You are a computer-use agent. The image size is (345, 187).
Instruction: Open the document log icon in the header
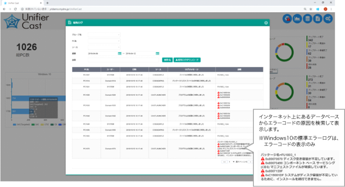pyautogui.click(x=318, y=19)
